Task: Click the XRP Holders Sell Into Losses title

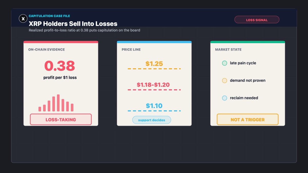Action: tap(73, 24)
